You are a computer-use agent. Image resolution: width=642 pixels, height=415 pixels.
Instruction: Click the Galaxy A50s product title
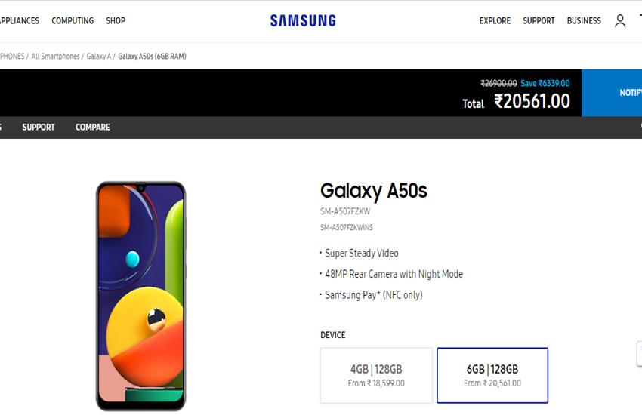pos(373,191)
